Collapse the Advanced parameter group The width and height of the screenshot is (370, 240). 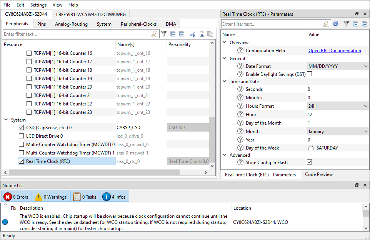coord(224,155)
